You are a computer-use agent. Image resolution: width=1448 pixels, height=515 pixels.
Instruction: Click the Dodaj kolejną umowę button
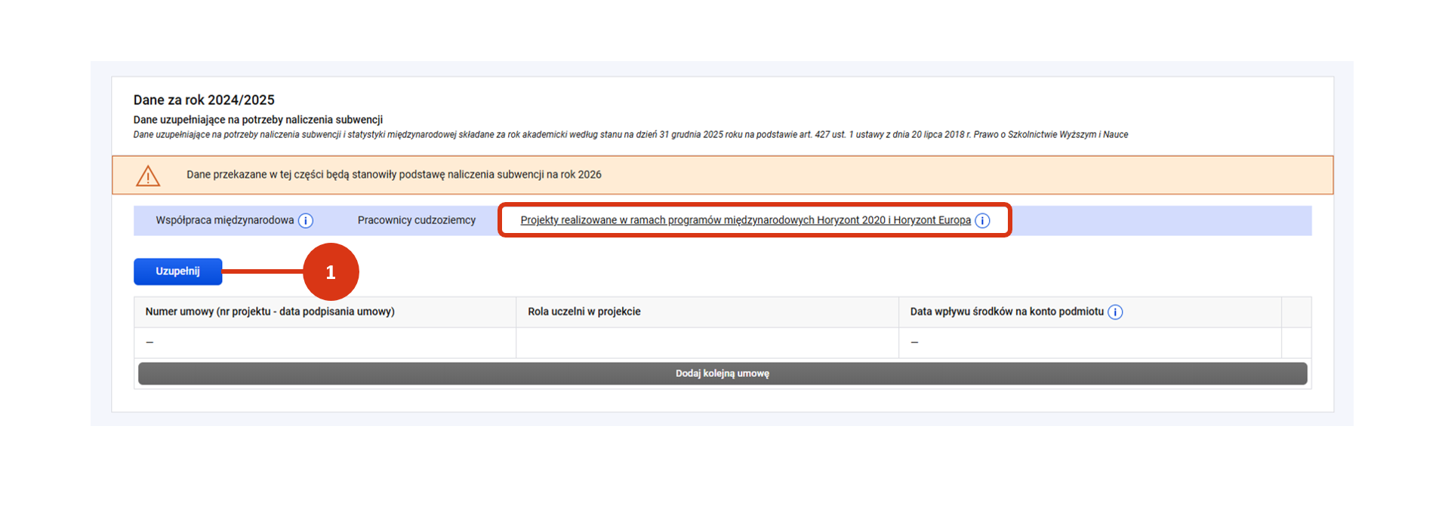coord(722,373)
